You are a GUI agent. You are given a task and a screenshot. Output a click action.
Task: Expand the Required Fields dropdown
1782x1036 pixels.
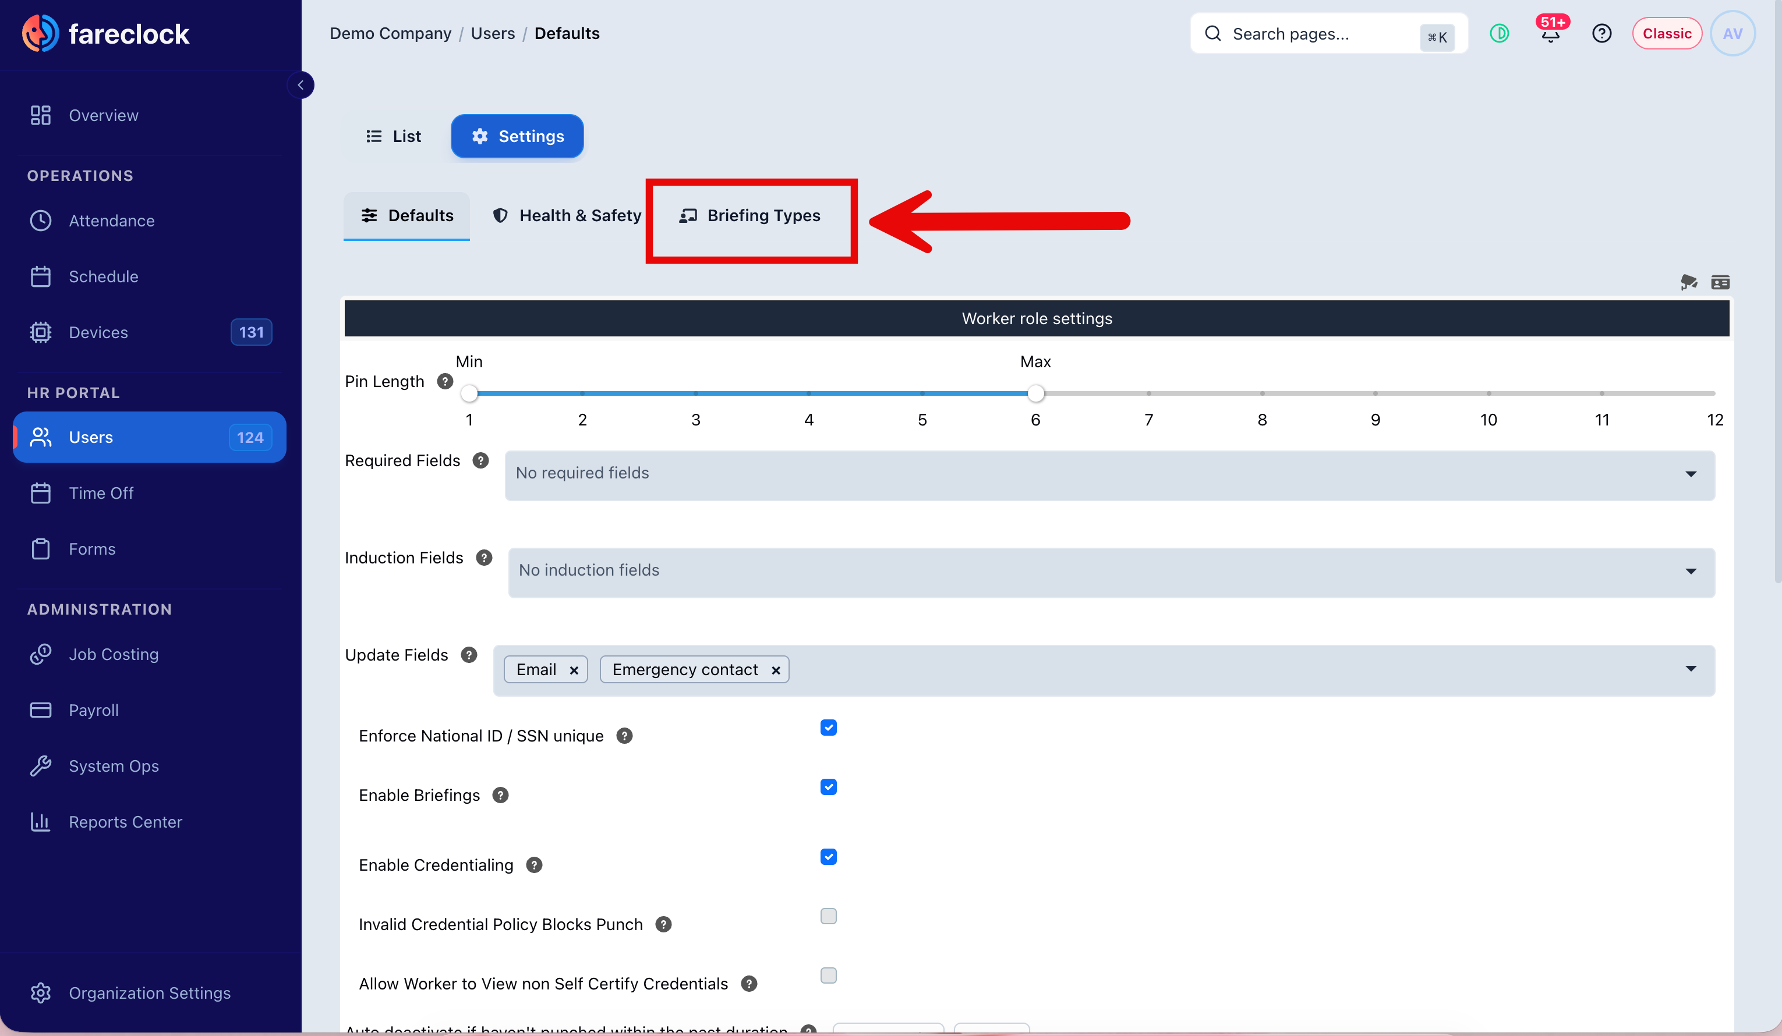point(1110,475)
